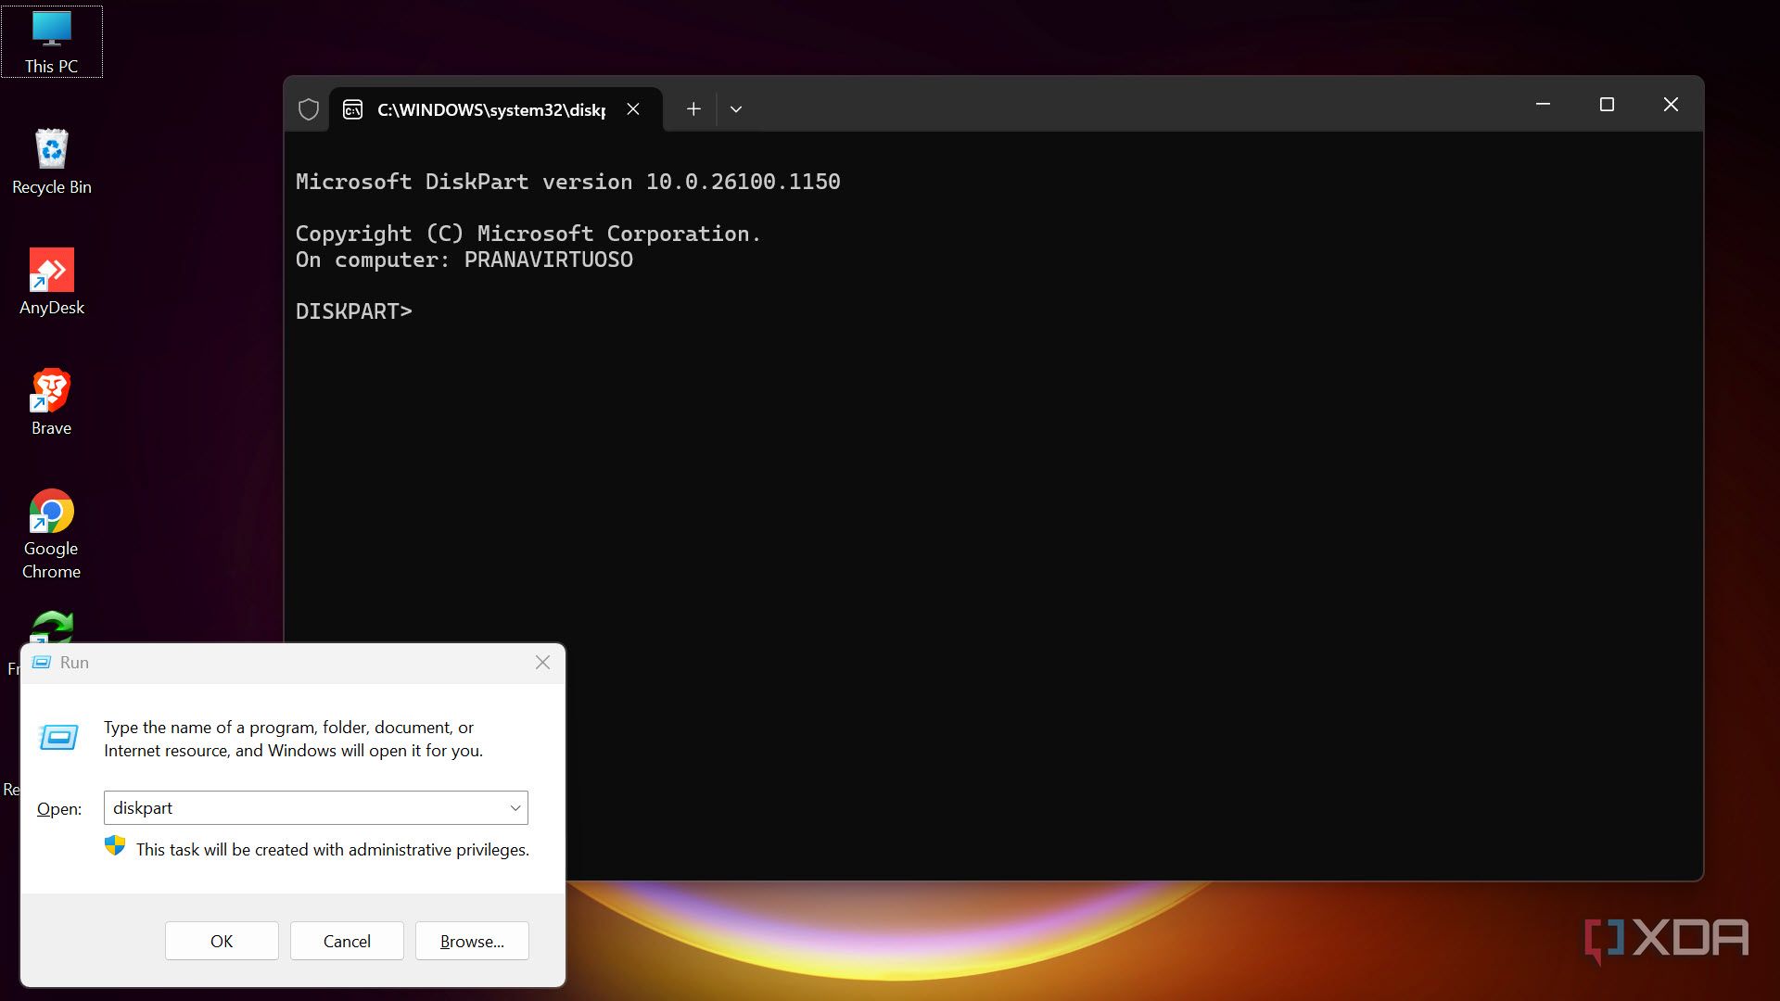The height and width of the screenshot is (1001, 1780).
Task: Open the This PC desktop icon
Action: point(51,41)
